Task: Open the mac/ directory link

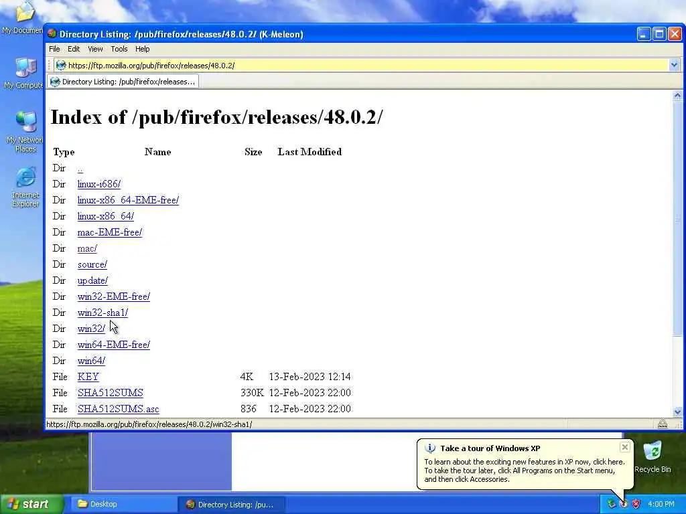Action: [87, 248]
